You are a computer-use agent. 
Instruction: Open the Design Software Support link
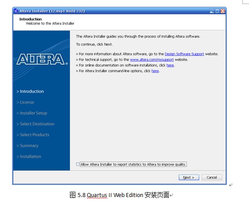pos(184,54)
